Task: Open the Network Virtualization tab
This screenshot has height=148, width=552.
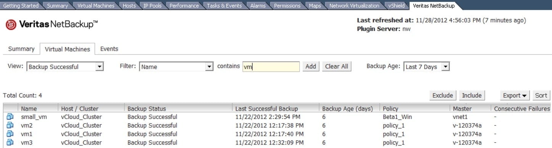Action: [354, 6]
